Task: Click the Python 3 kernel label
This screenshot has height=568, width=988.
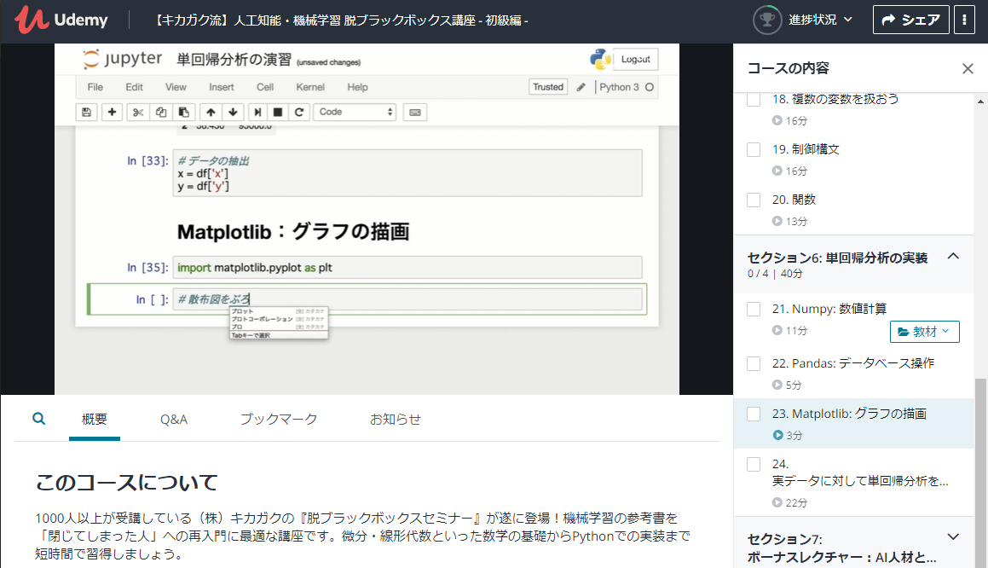Action: click(619, 87)
